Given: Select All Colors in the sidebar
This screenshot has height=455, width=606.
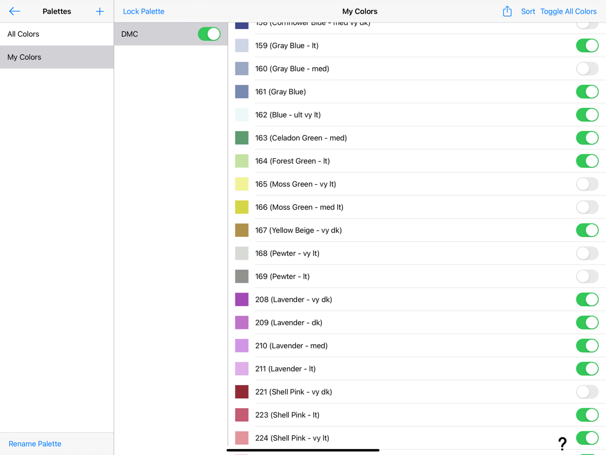Looking at the screenshot, I should point(23,34).
